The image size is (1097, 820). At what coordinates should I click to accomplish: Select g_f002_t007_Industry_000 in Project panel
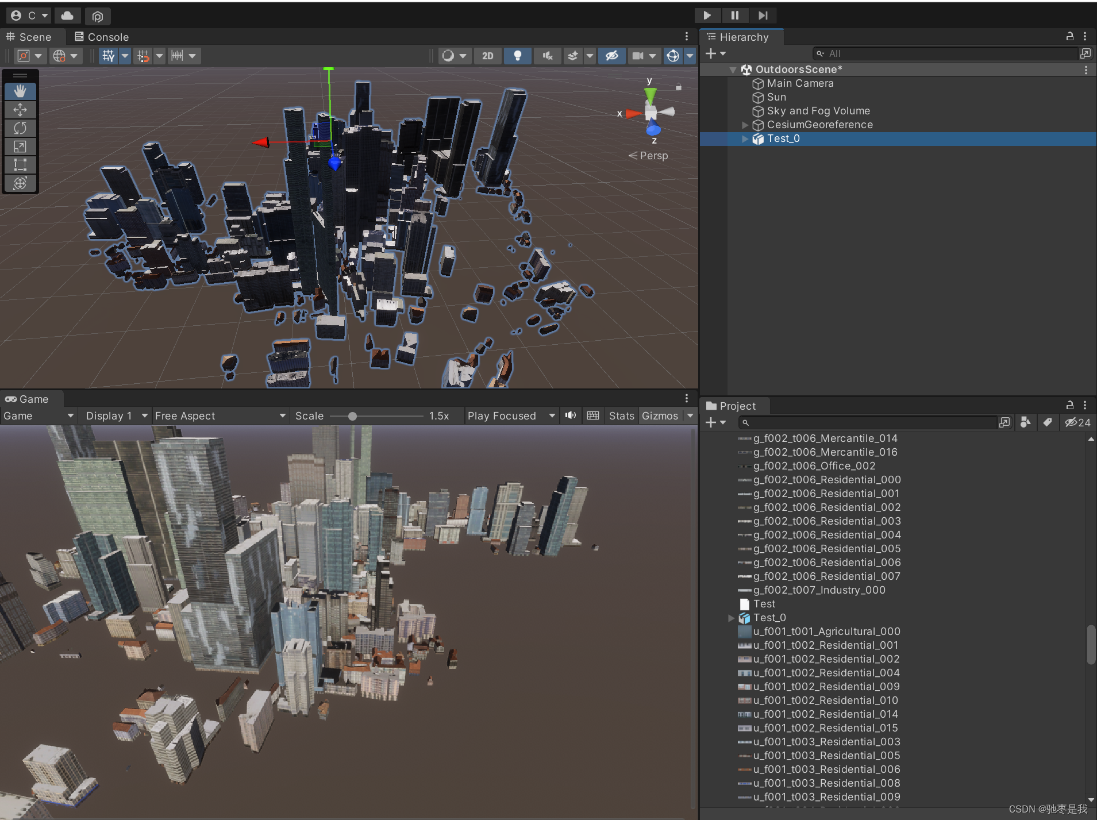coord(819,590)
